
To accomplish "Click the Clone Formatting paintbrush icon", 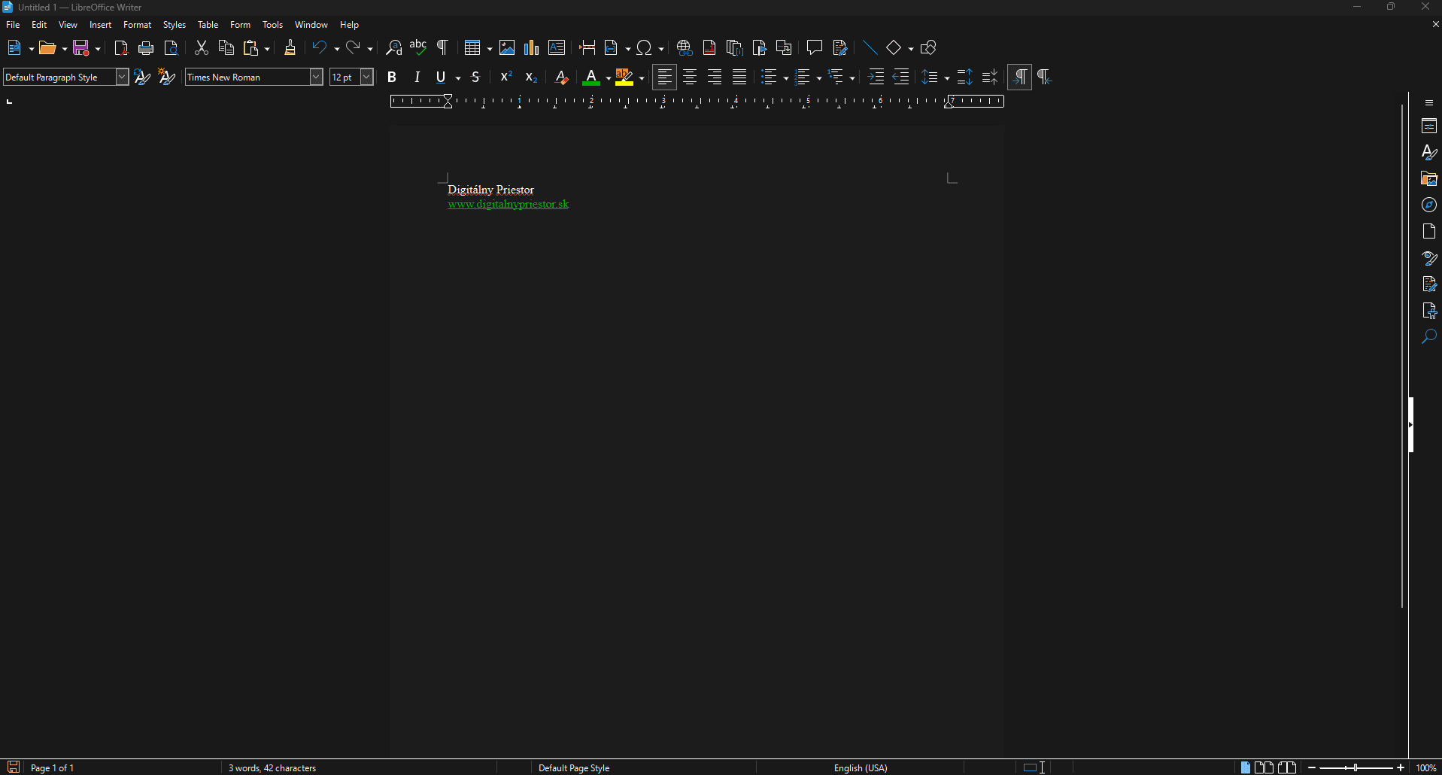I will coord(290,48).
